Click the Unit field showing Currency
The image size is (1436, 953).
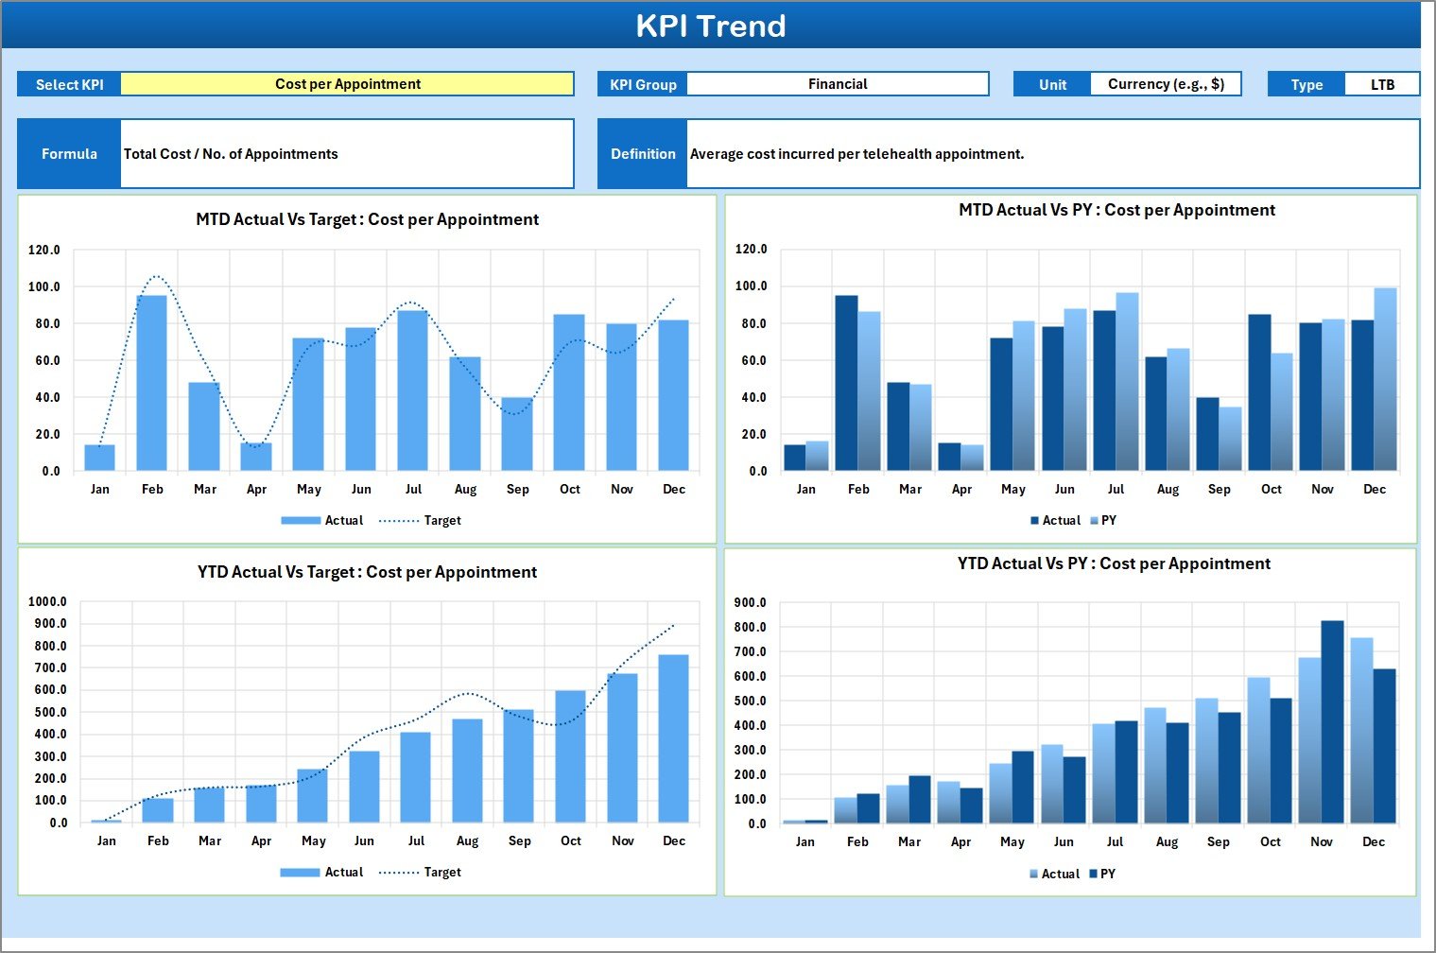coord(1168,83)
